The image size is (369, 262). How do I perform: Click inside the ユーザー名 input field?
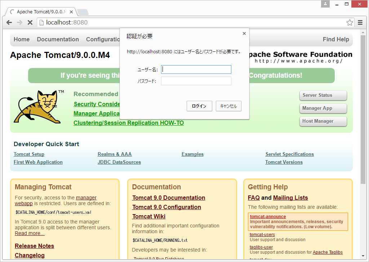pyautogui.click(x=196, y=69)
